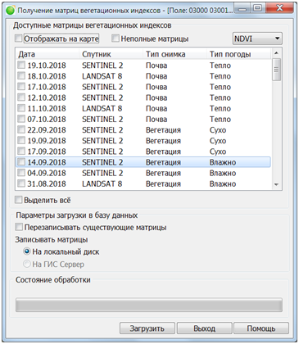
Task: Sort by the 'Спутник' column header
Action: (x=111, y=54)
